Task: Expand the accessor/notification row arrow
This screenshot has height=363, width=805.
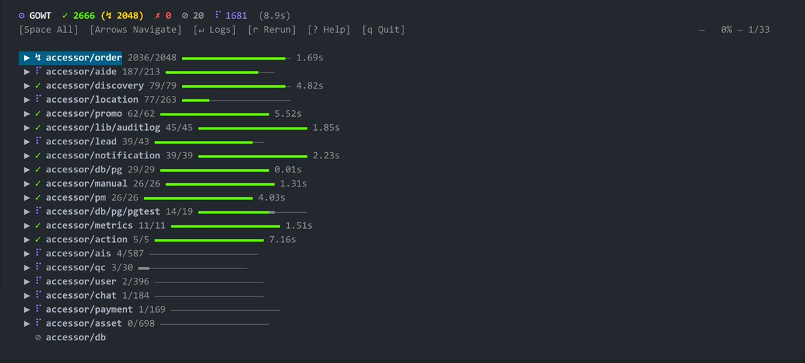Action: pos(28,156)
